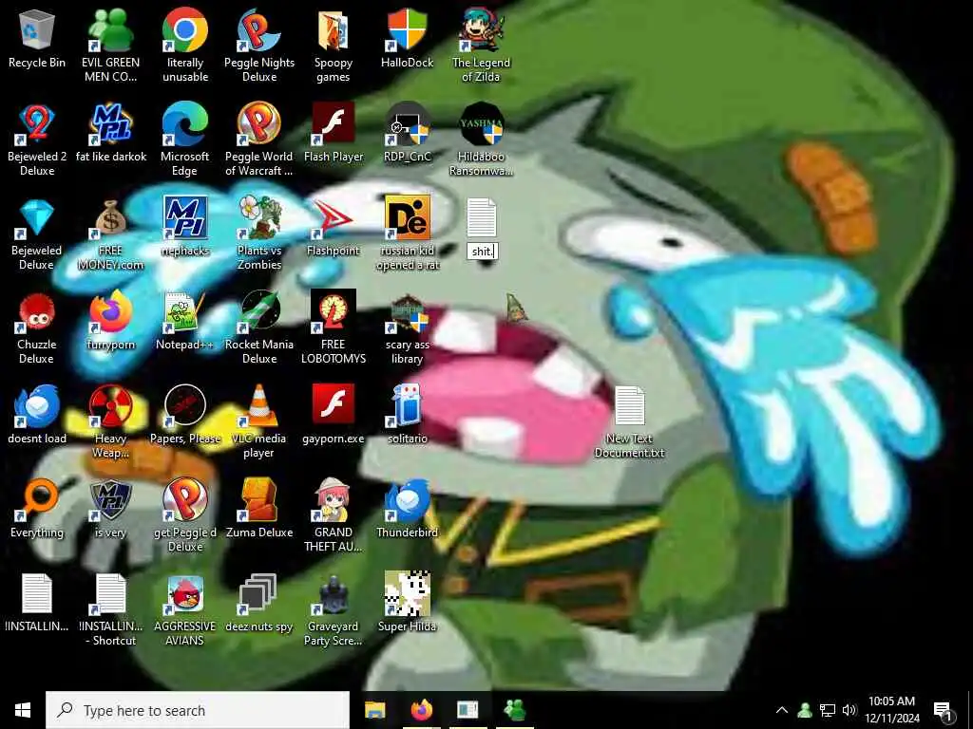The width and height of the screenshot is (973, 729).
Task: Click The Legend of Zilda icon
Action: tap(481, 29)
